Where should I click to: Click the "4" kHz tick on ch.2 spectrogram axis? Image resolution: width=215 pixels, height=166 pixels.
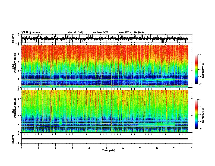pyautogui.click(x=19, y=116)
